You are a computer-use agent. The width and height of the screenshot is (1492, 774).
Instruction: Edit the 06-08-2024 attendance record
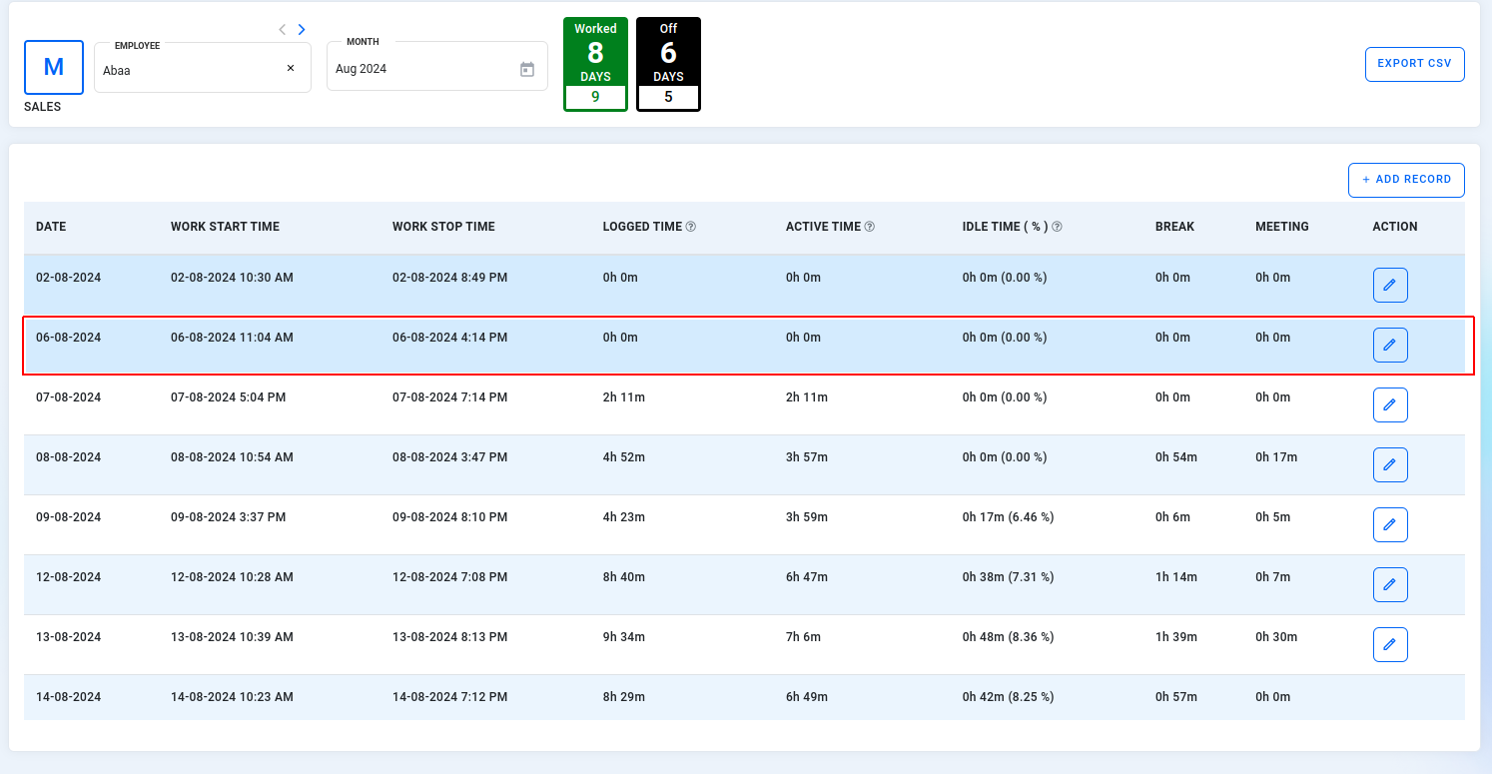[1390, 345]
